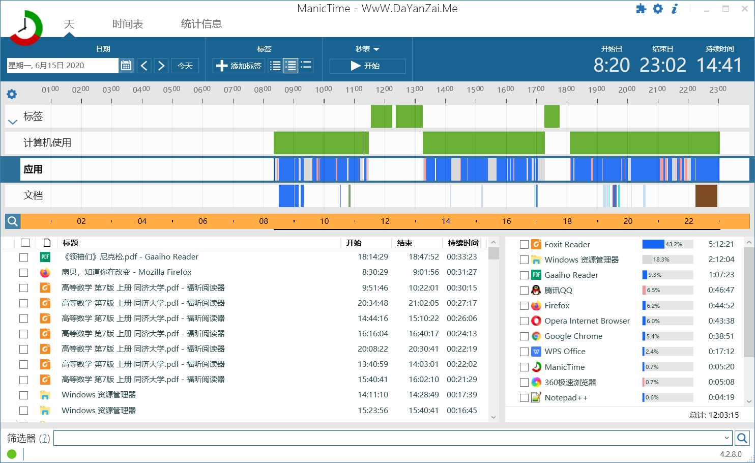Image resolution: width=755 pixels, height=463 pixels.
Task: Check the Google Chrome application checkbox
Action: tap(524, 336)
